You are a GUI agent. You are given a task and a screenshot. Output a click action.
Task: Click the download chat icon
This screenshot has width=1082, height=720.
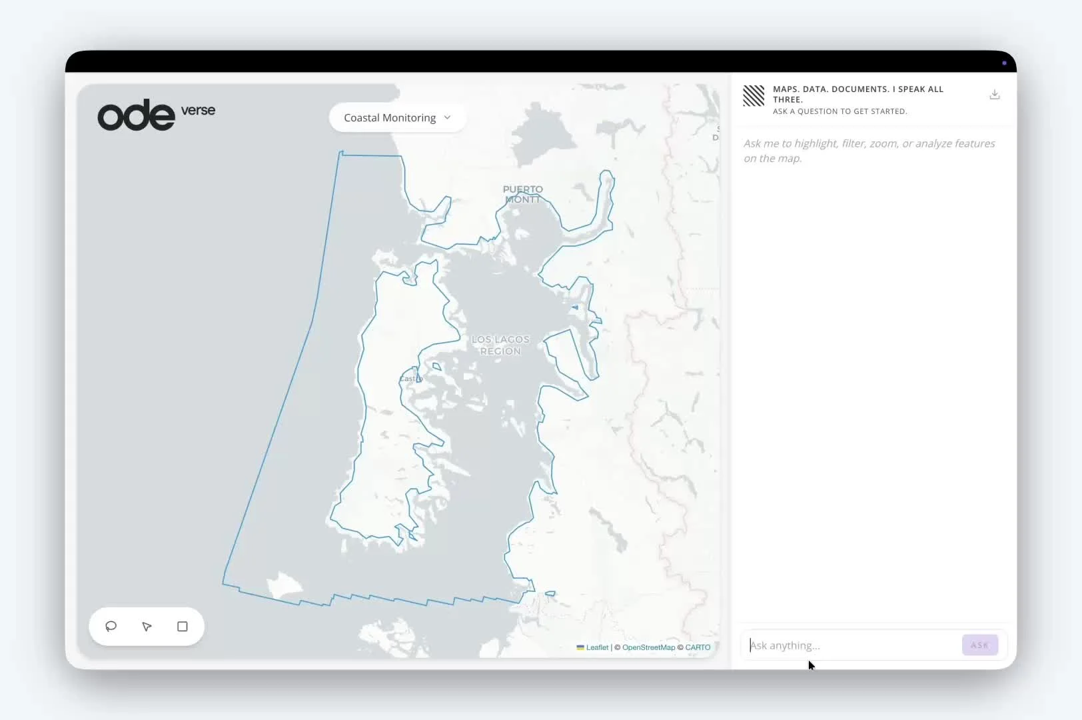tap(994, 95)
